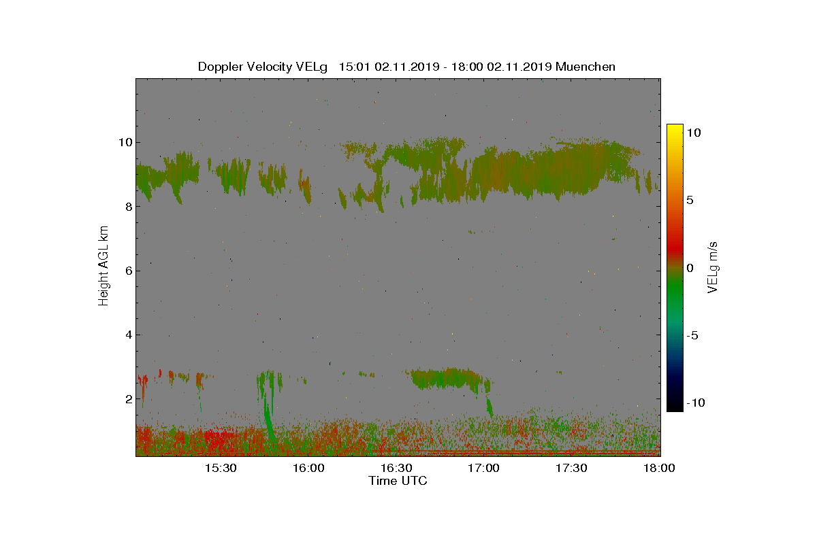Click the 16:30 time tick label

pyautogui.click(x=396, y=469)
